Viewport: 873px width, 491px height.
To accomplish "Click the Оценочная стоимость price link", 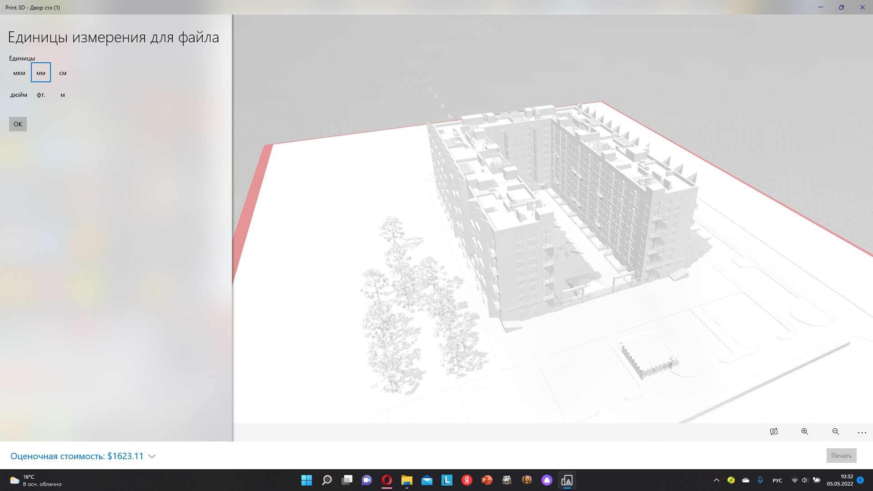I will [77, 456].
